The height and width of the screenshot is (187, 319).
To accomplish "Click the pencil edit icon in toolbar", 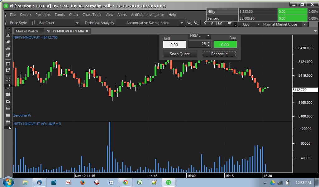I will [x=220, y=23].
